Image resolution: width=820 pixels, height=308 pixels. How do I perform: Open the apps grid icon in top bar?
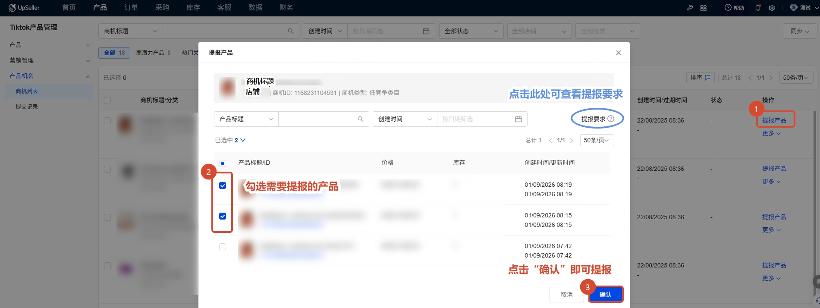(704, 8)
